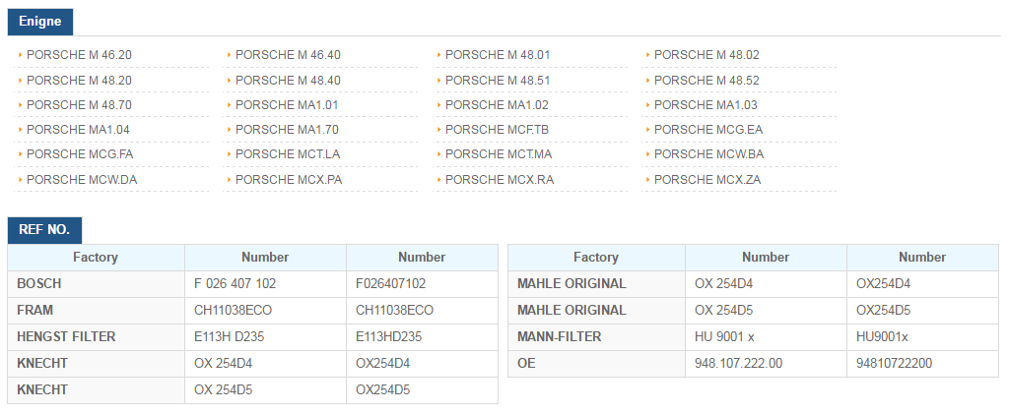
Task: Select the BOSCH F 026 407 102 cell
Action: click(265, 283)
